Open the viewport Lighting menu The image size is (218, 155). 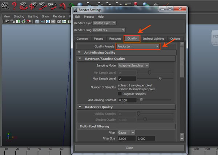[x=33, y=16]
